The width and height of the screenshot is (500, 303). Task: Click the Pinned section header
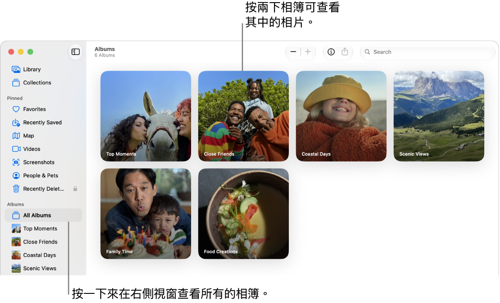pos(15,98)
